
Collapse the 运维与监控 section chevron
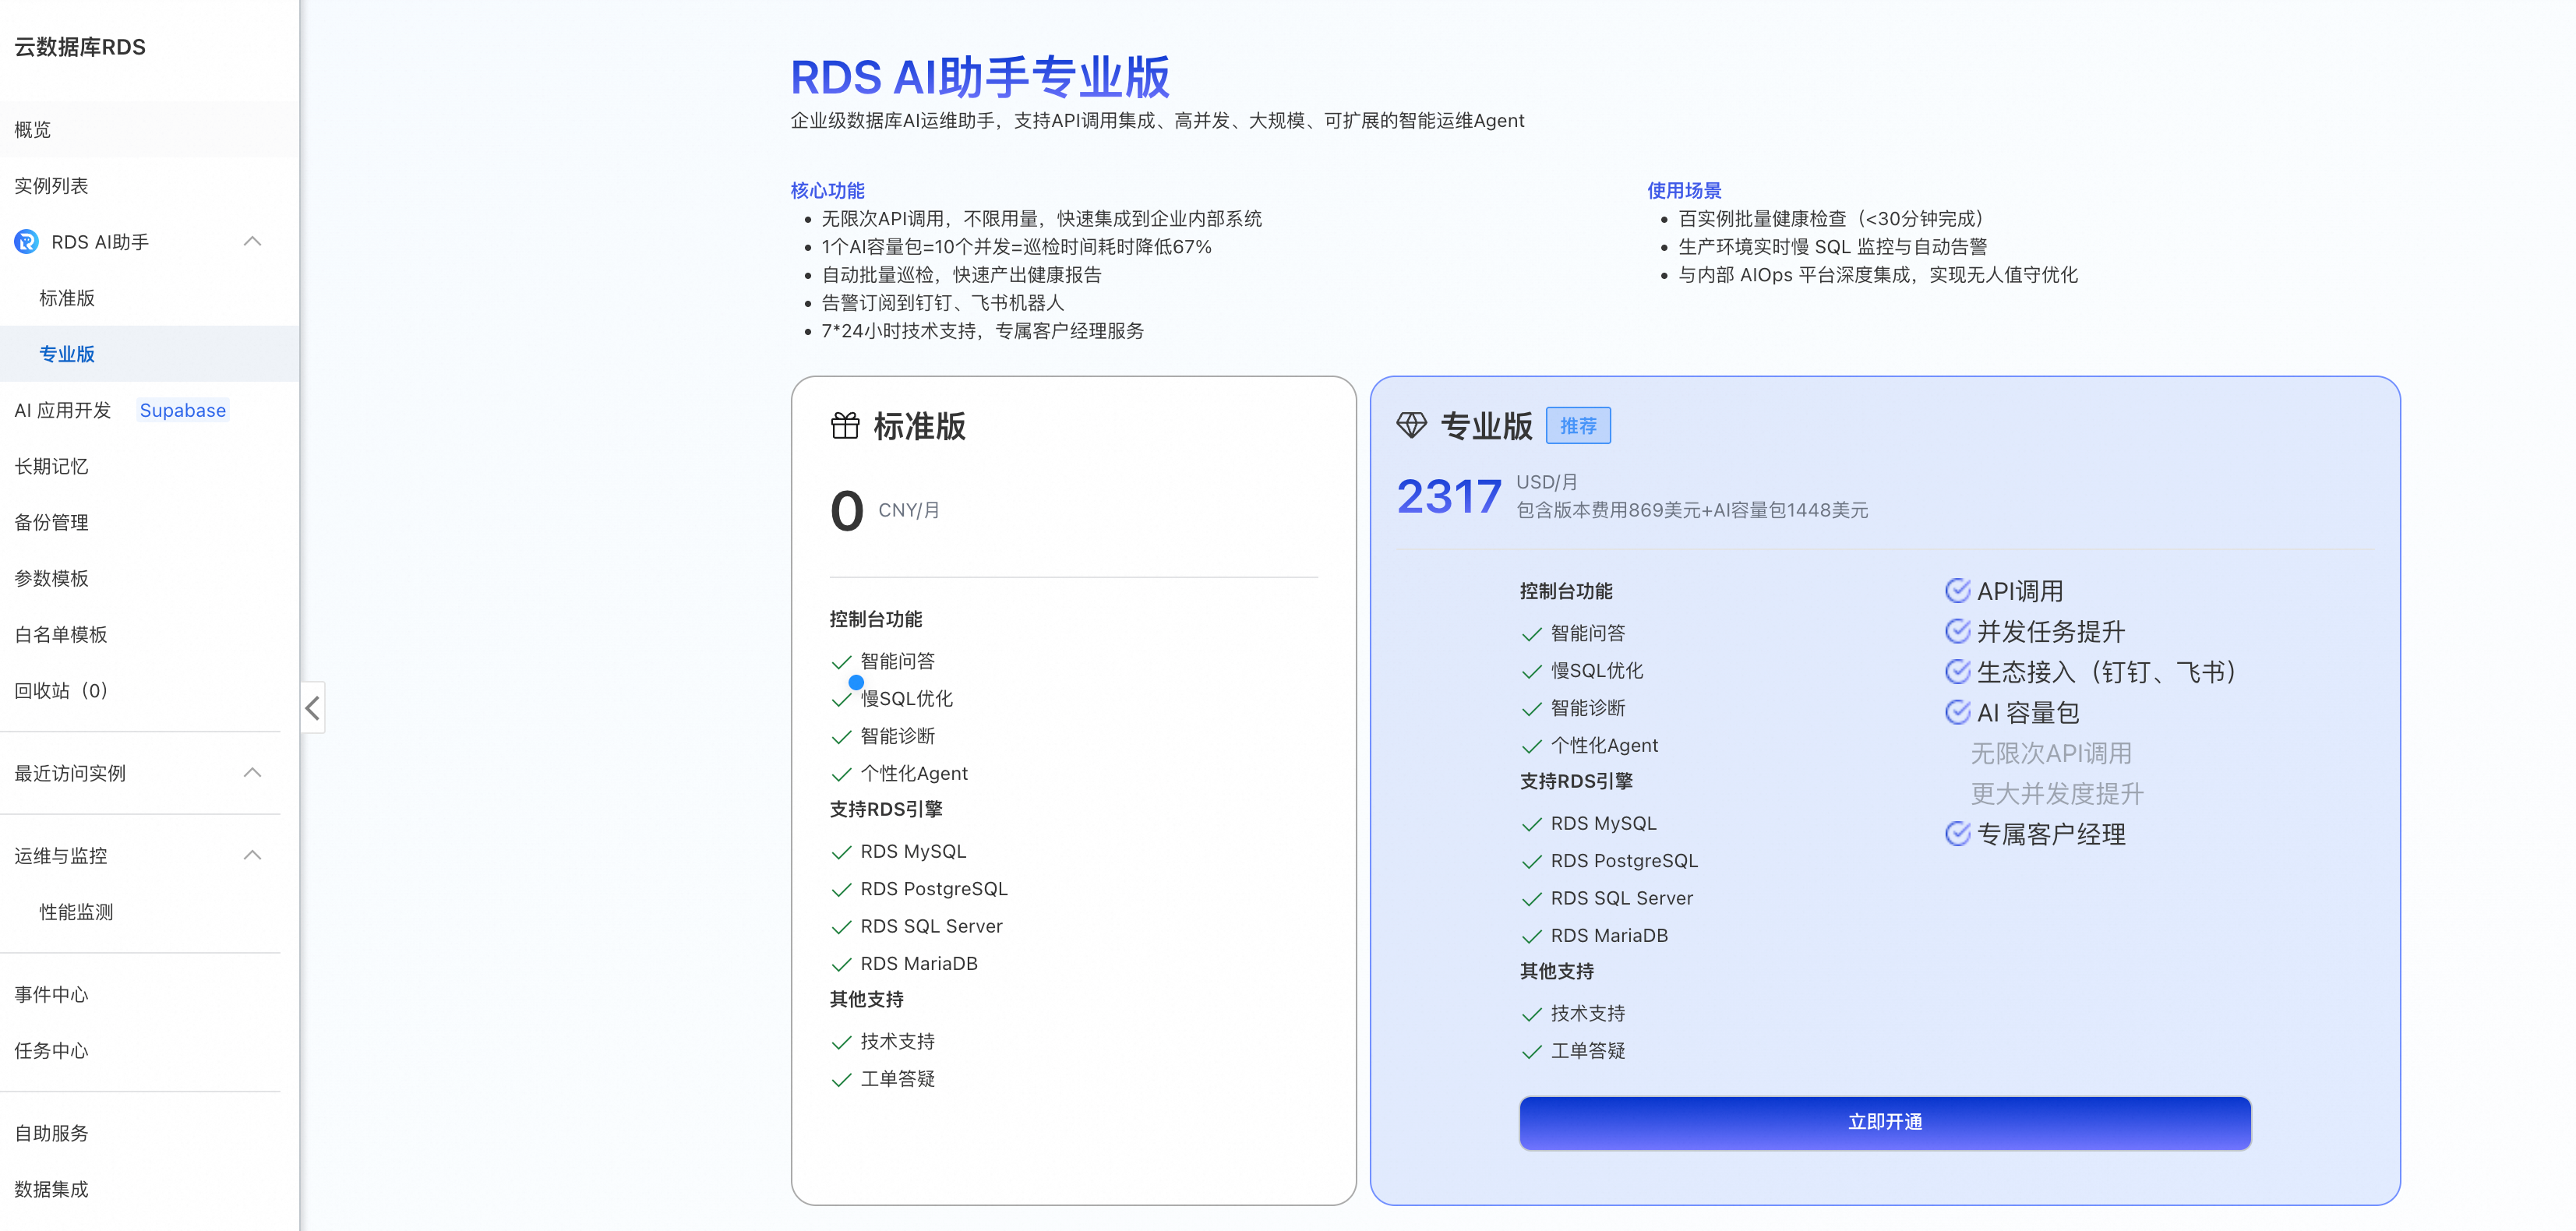click(252, 856)
